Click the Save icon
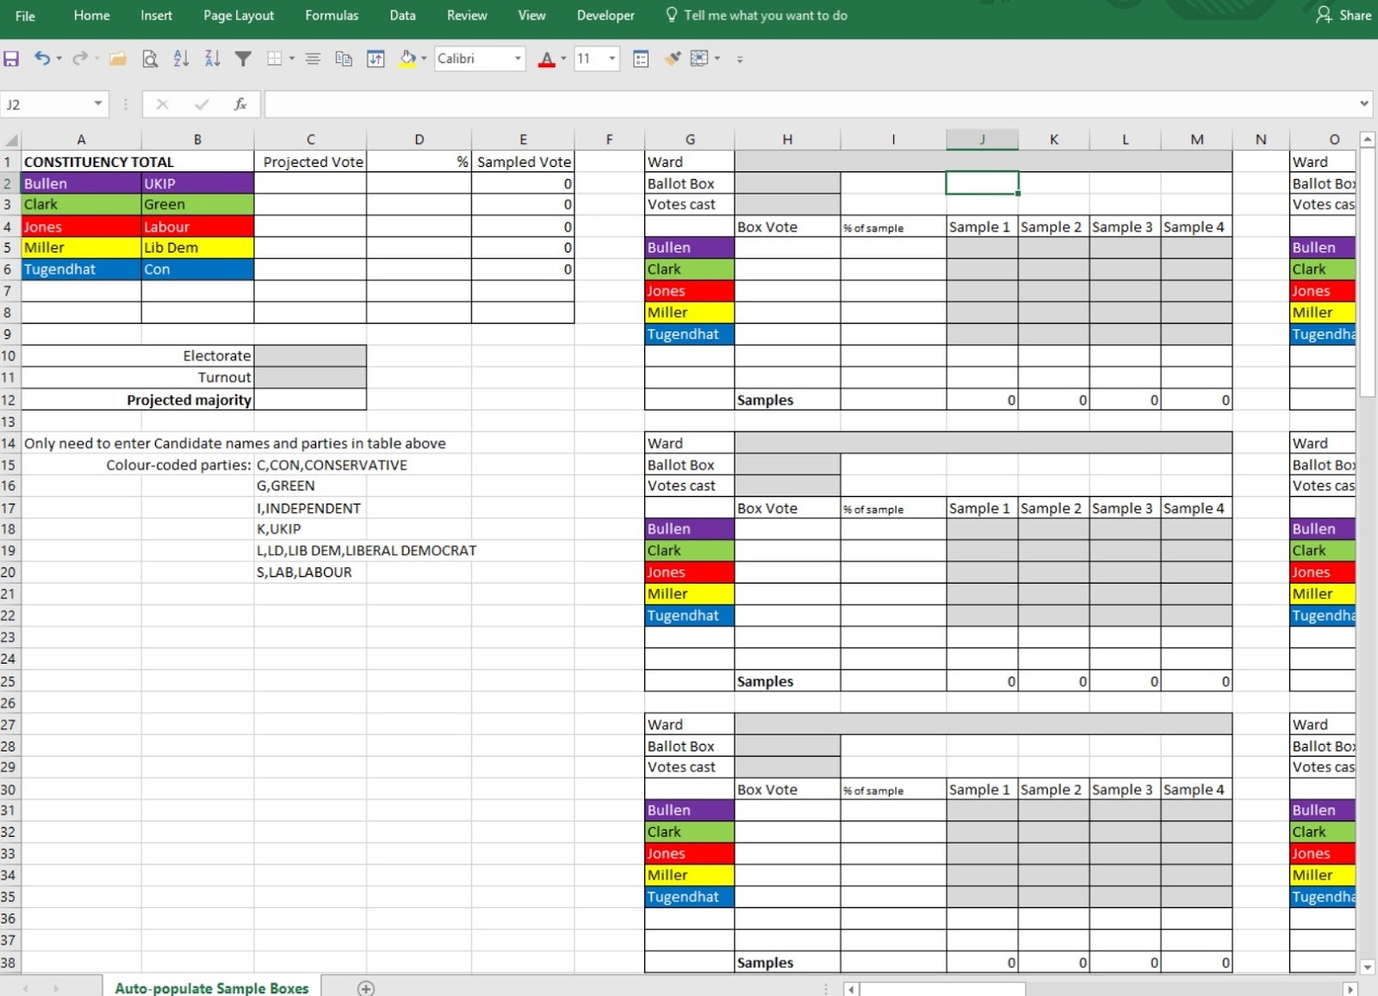The width and height of the screenshot is (1378, 996). 11,59
